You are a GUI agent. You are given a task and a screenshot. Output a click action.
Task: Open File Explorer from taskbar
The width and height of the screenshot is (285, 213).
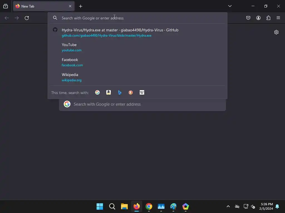tap(124, 206)
